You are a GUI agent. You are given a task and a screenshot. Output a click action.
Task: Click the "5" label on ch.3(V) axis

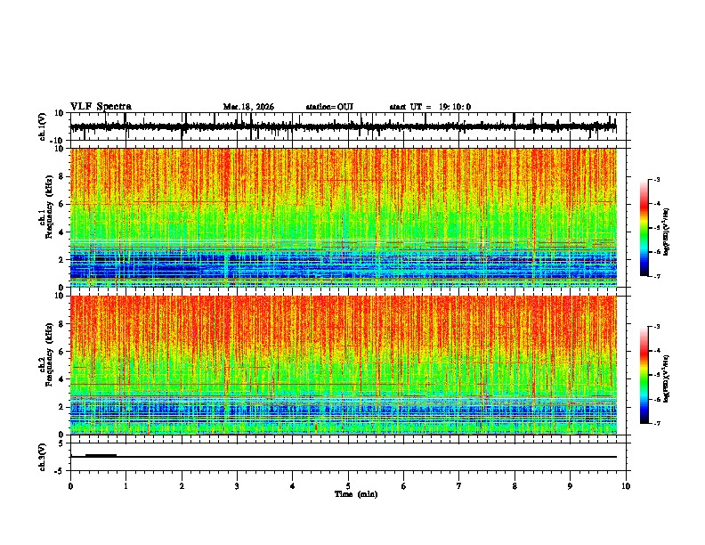61,443
